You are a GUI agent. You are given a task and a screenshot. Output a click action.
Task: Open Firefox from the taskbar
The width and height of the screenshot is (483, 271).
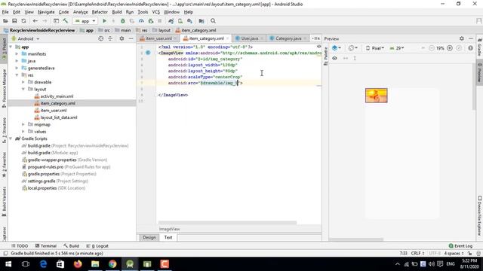[x=78, y=264]
